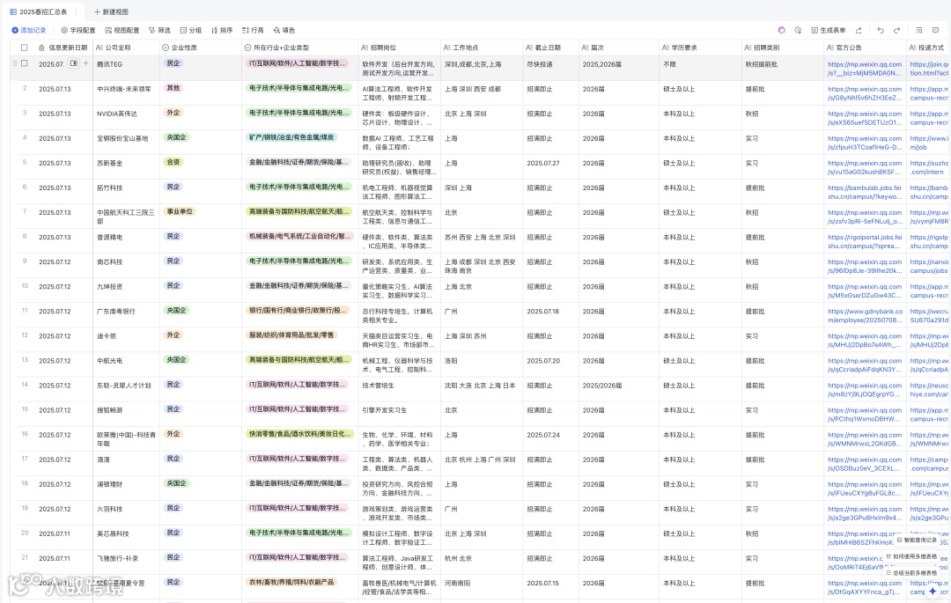Open the more options menu on 2025春招汇总表 tab
The width and height of the screenshot is (951, 603).
(x=76, y=11)
